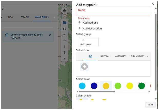Click the waypoint Name input field
This screenshot has width=159, height=110.
coord(113,12)
